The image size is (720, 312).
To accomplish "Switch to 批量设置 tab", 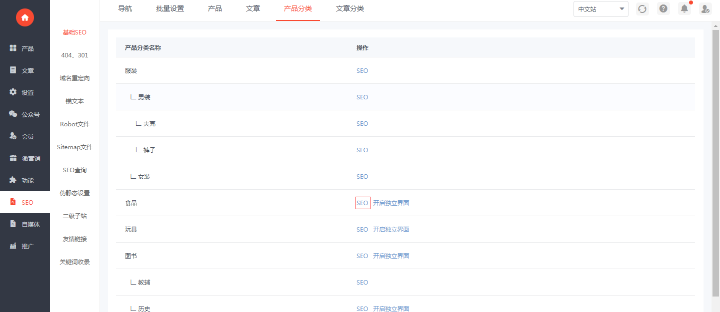I will coord(170,9).
